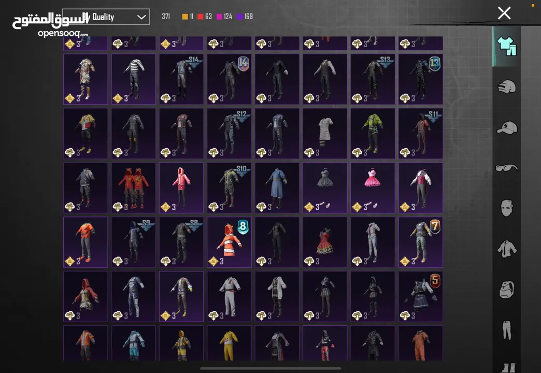Screen dimensions: 541x373
Task: Select the S12 season outfit
Action: click(x=230, y=134)
